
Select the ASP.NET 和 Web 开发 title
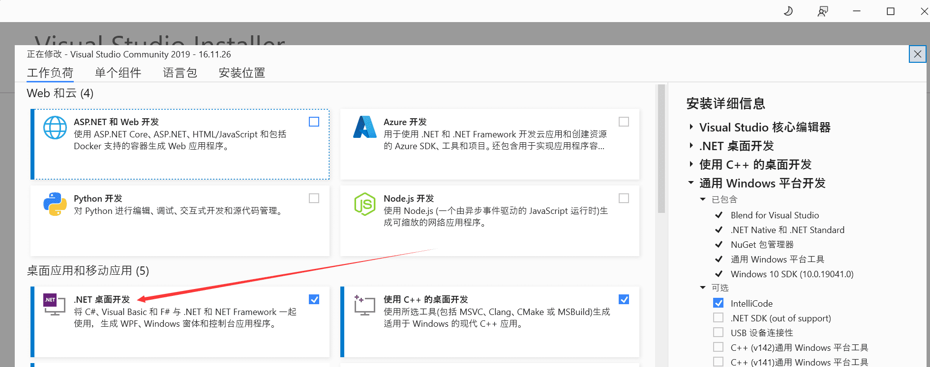click(117, 122)
